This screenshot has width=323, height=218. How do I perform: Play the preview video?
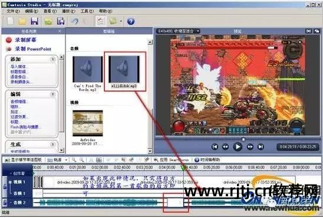tap(238, 147)
